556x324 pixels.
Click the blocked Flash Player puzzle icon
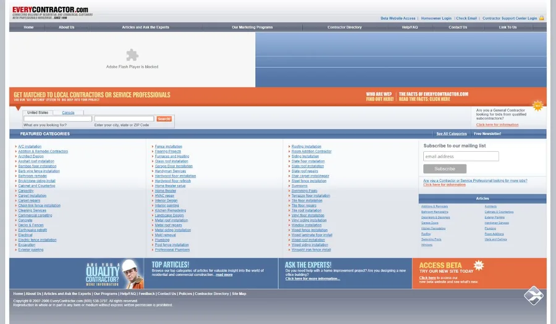click(132, 55)
